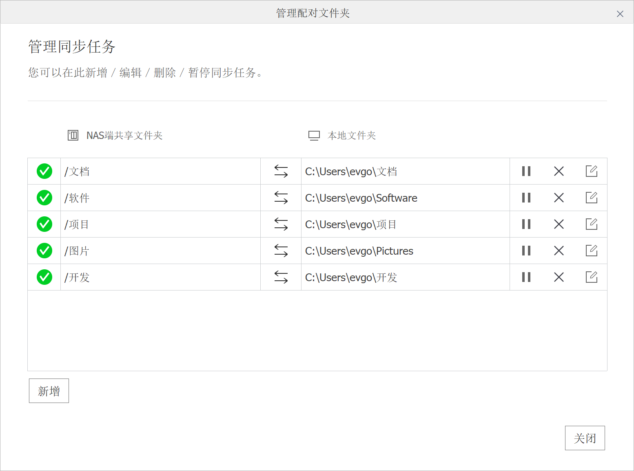Screen dimensions: 634x471
Task: Delete the /项目 sync task
Action: (x=559, y=224)
